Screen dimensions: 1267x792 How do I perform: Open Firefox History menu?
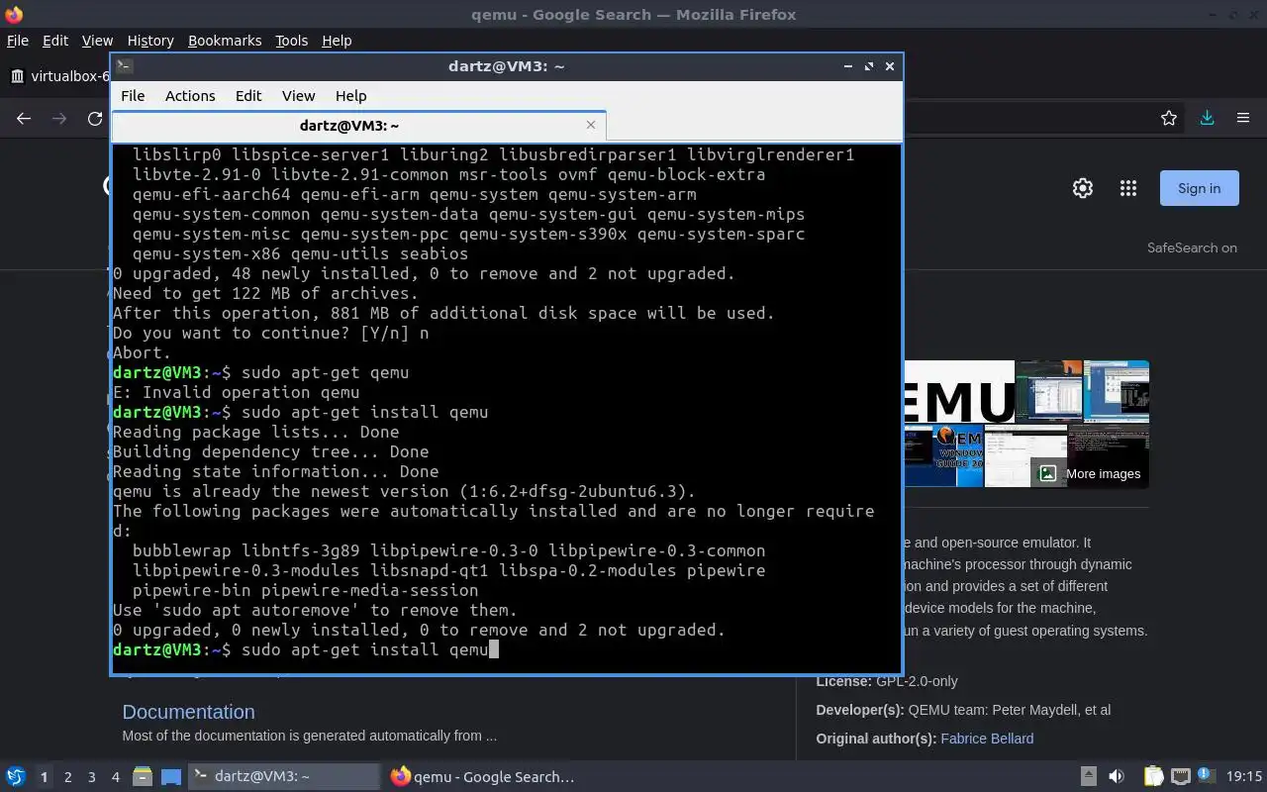coord(150,41)
